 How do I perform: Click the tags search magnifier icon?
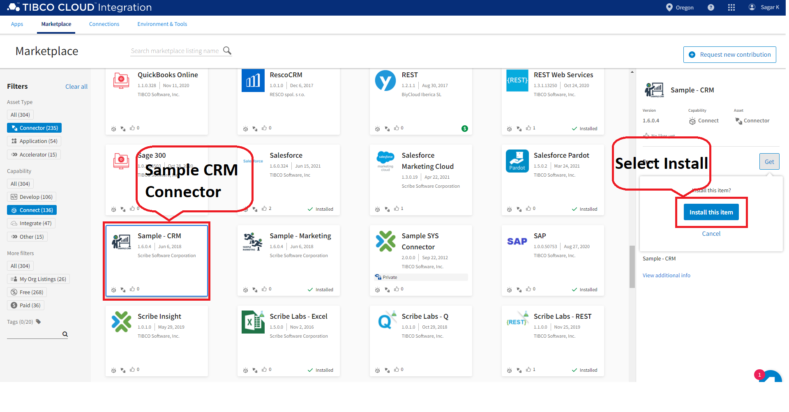point(65,334)
